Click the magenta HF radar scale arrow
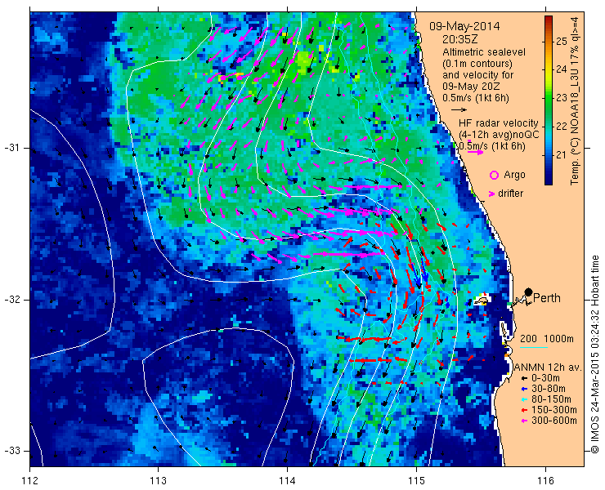 pos(475,152)
